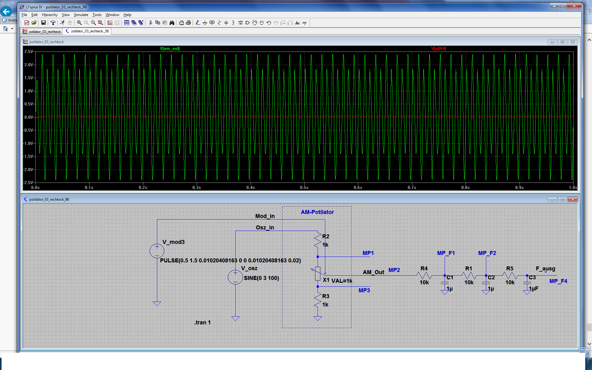Open the Simulate menu
The image size is (592, 370).
[x=81, y=15]
